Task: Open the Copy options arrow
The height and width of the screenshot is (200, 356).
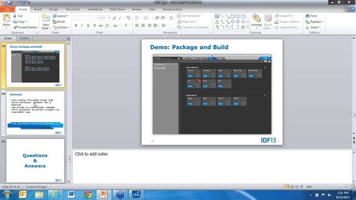Action: [x=27, y=22]
